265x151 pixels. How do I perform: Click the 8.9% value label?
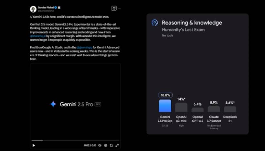tap(214, 103)
